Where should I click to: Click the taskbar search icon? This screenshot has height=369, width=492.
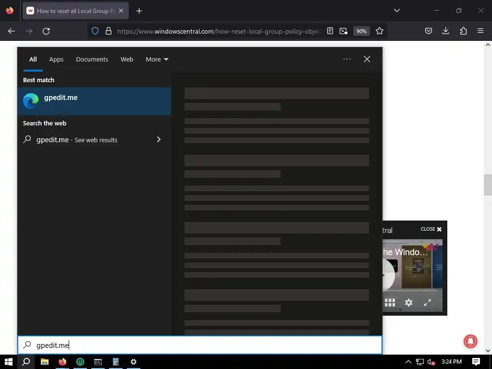(26, 362)
